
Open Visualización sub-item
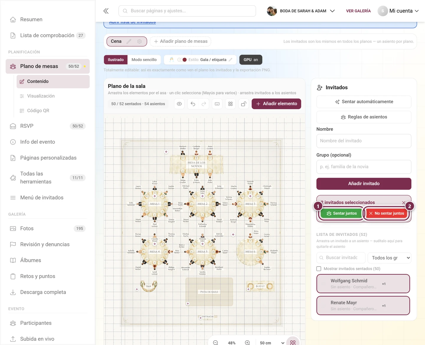click(x=53, y=96)
